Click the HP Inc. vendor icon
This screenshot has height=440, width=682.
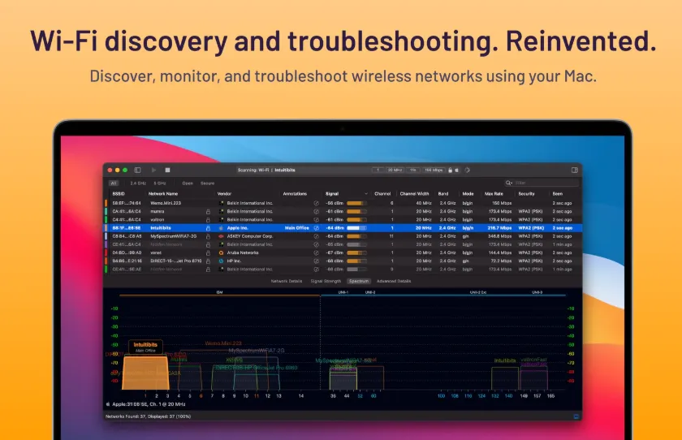[221, 261]
